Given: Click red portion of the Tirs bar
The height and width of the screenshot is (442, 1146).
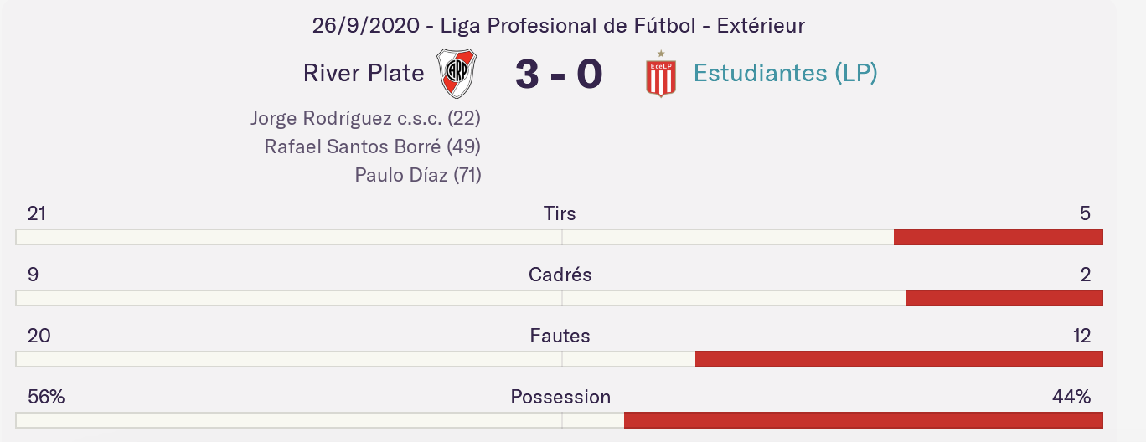Looking at the screenshot, I should [998, 237].
